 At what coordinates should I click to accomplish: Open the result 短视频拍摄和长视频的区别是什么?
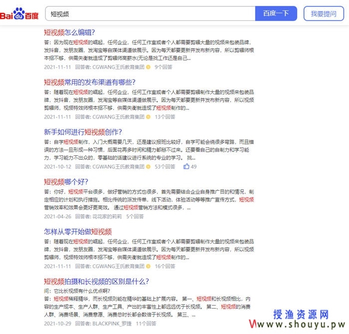pos(96,281)
